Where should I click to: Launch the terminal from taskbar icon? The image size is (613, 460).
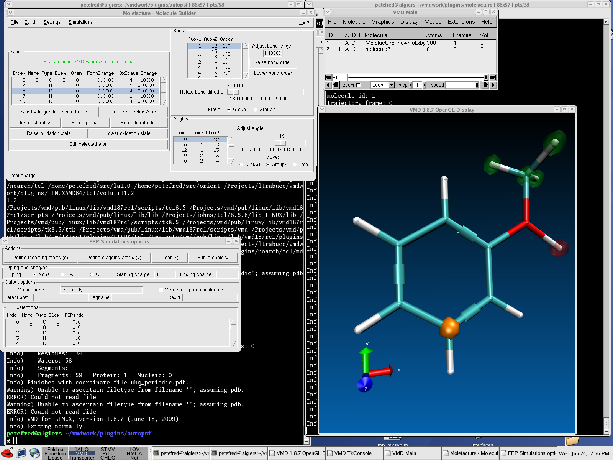pos(21,453)
